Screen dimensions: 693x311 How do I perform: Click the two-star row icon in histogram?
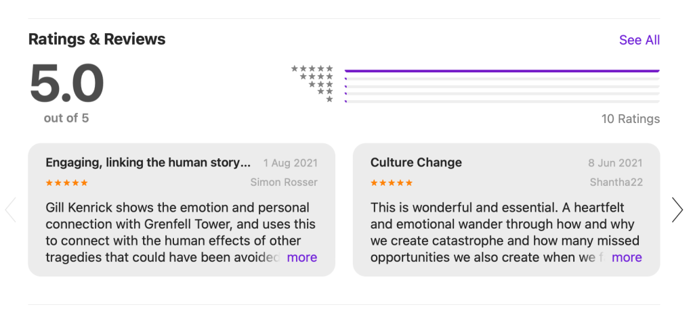[324, 91]
